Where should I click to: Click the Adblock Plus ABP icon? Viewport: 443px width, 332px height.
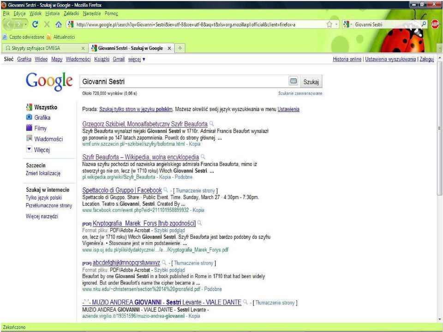435,24
